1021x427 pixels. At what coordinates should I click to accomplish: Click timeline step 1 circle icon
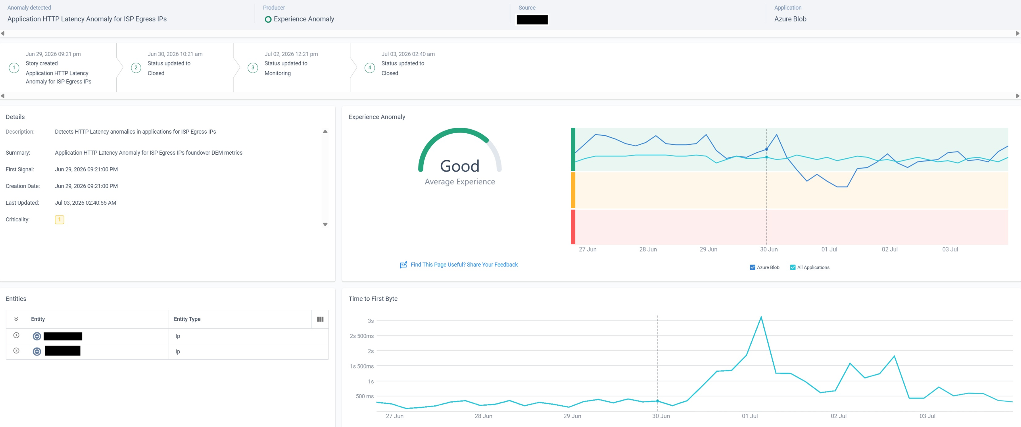point(14,68)
